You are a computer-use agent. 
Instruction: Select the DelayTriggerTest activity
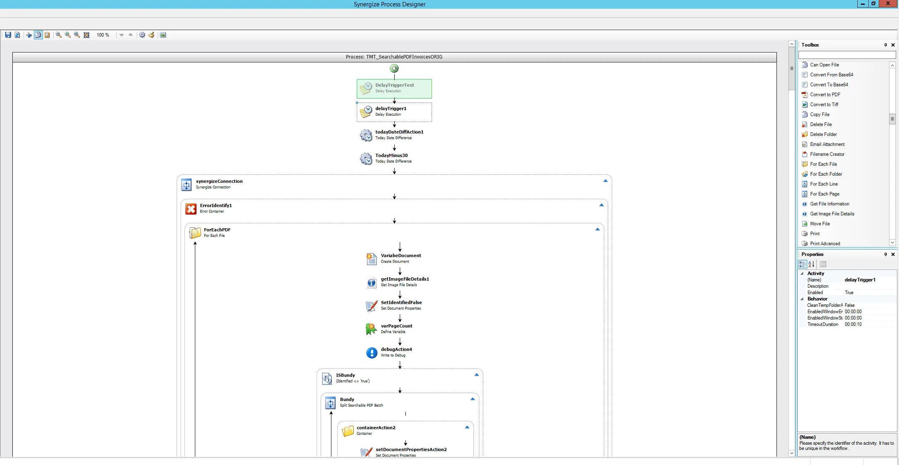pos(394,88)
